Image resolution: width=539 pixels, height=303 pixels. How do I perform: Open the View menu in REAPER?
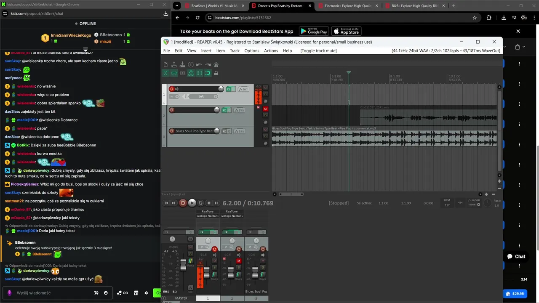[x=192, y=50]
